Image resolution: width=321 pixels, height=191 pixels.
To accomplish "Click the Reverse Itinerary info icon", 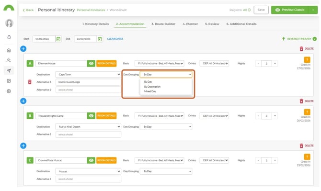I will tap(315, 39).
